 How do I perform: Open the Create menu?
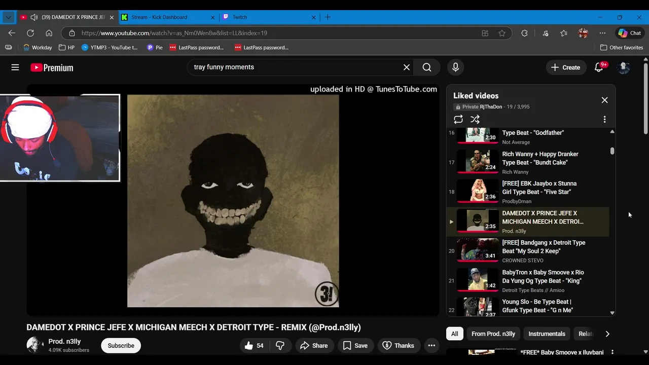[566, 67]
